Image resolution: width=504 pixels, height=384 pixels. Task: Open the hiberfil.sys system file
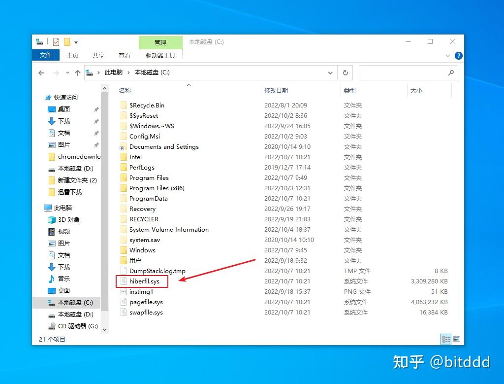pos(143,281)
